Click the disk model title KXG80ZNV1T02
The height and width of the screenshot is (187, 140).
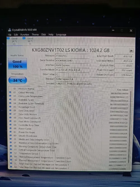(x=48, y=50)
